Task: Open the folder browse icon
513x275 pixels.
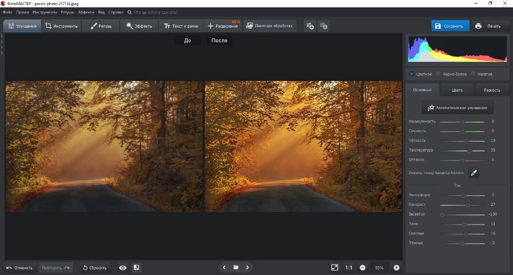Action: point(235,267)
